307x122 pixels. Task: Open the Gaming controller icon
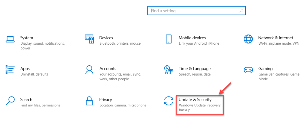click(x=248, y=70)
